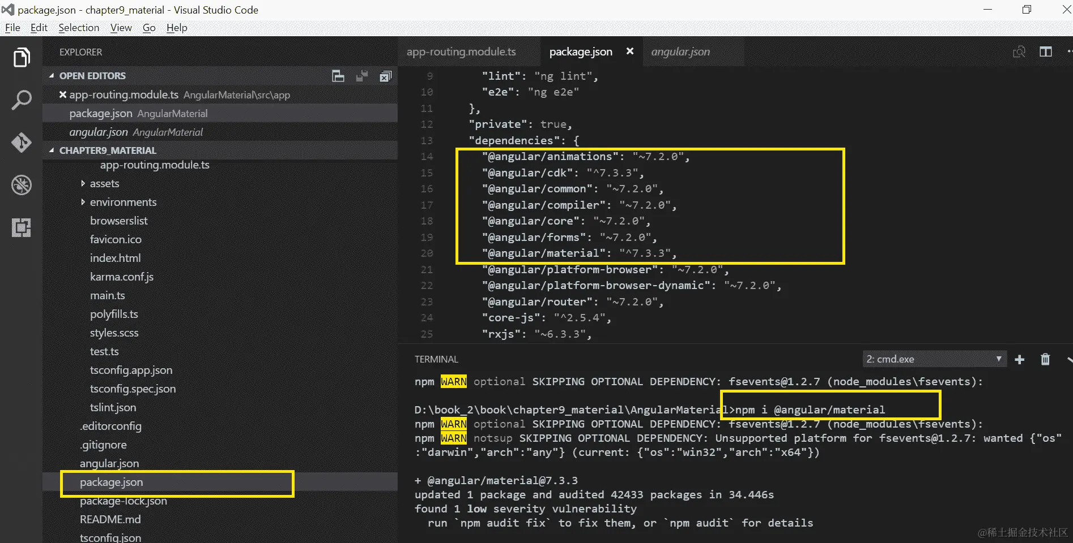Screen dimensions: 1073x543
Task: Select angular.json AngularMaterial in Open Editors
Action: [x=220, y=132]
